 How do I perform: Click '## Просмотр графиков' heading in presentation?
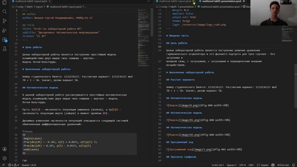click(181, 157)
